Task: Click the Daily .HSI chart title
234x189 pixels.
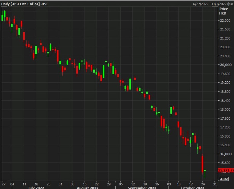Action: point(24,4)
